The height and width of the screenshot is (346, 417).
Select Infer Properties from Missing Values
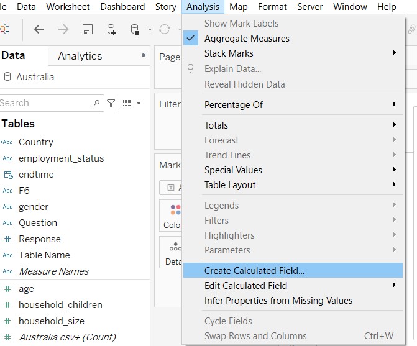point(293,300)
